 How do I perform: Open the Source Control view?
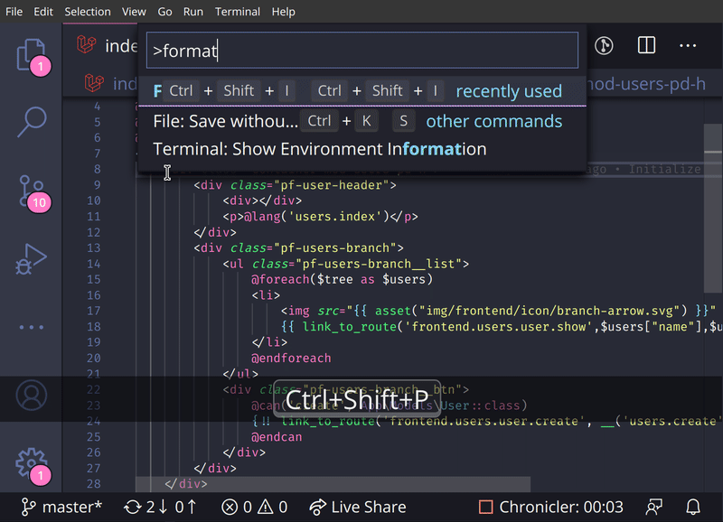click(31, 191)
